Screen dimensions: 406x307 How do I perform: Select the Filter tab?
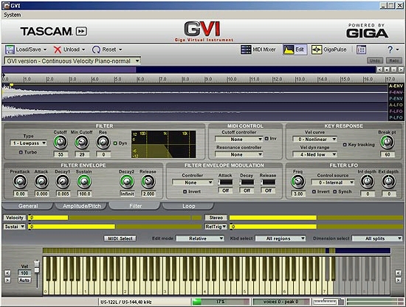(135, 206)
